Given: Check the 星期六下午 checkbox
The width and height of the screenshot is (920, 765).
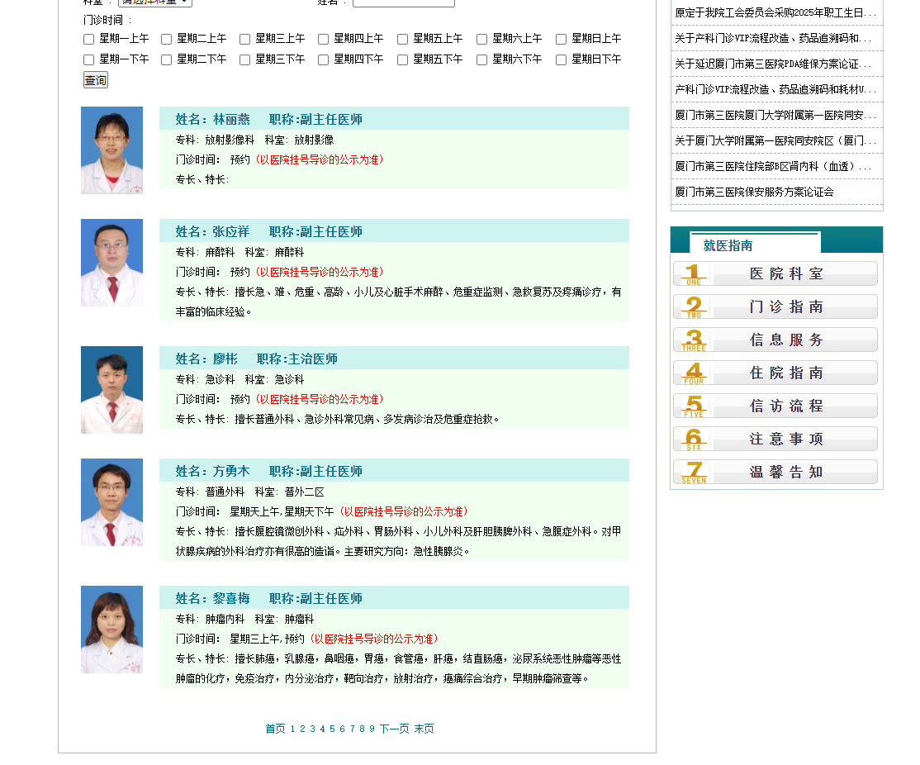Looking at the screenshot, I should coord(481,59).
